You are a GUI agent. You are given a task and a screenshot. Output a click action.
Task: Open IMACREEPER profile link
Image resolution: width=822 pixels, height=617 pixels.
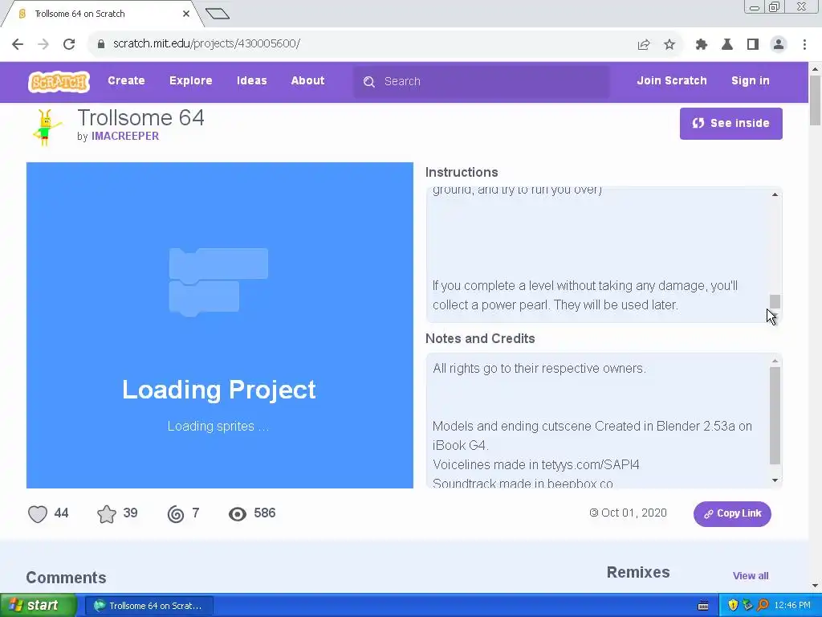124,136
